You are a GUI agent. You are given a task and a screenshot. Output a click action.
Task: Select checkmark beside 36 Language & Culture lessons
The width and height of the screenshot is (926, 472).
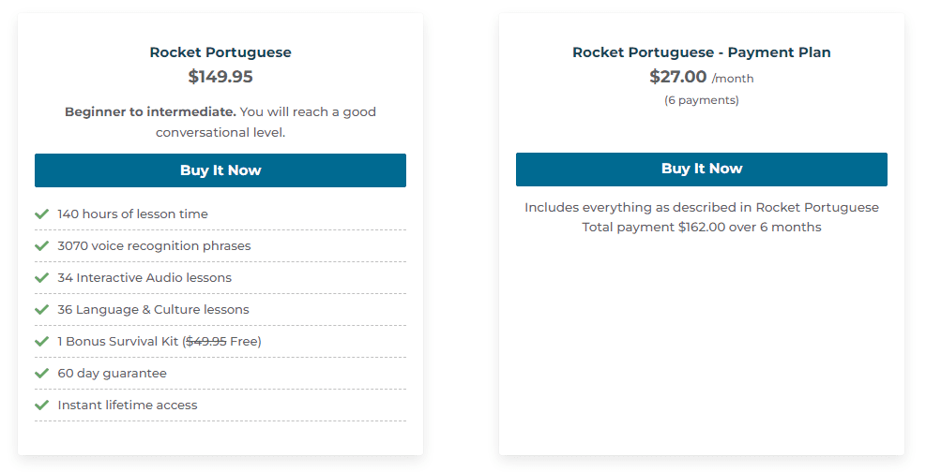(x=41, y=310)
